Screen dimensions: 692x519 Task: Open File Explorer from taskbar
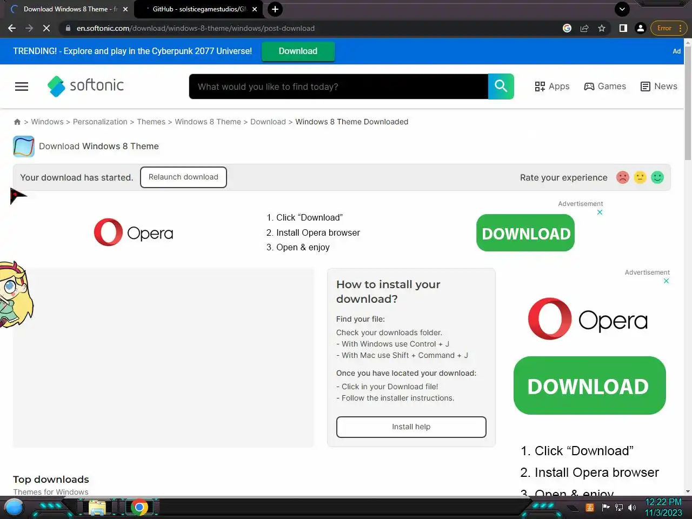click(97, 507)
